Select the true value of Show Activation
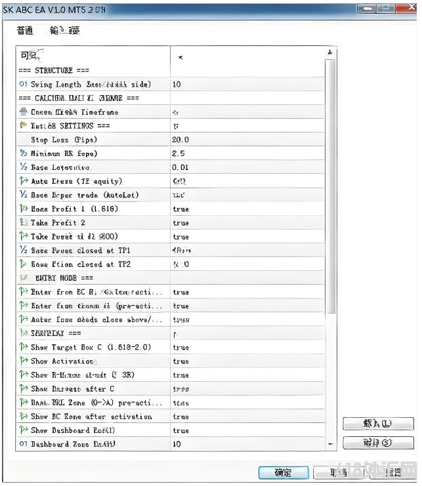 pyautogui.click(x=180, y=361)
